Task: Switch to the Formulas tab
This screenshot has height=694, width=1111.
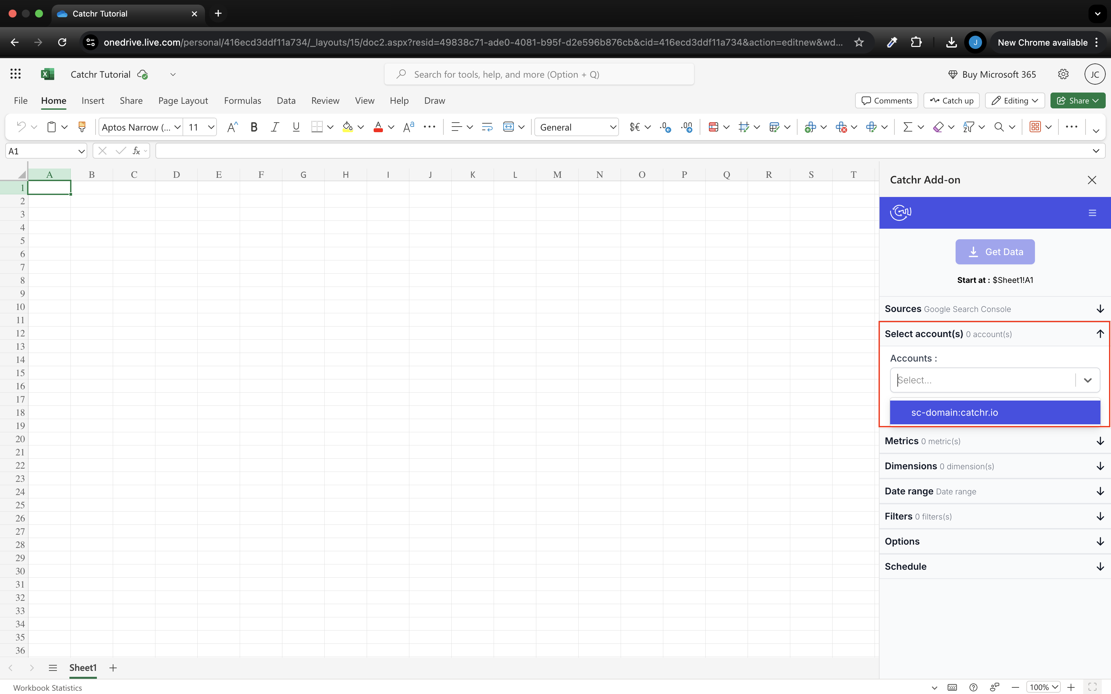Action: 242,100
